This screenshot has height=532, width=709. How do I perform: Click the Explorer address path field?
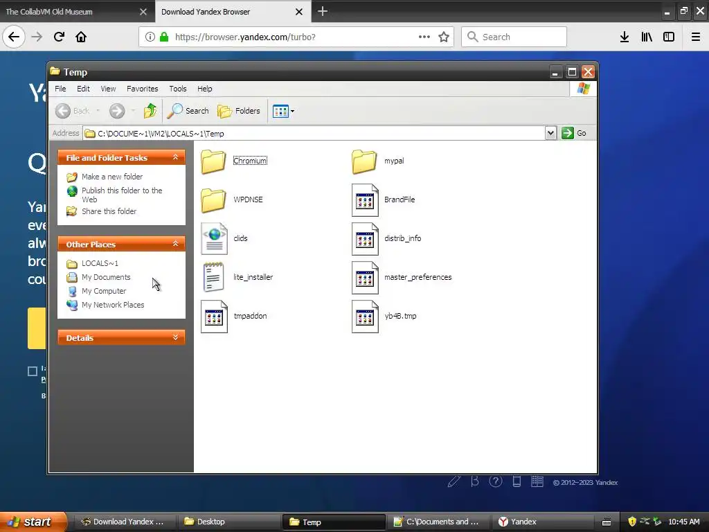pyautogui.click(x=315, y=134)
